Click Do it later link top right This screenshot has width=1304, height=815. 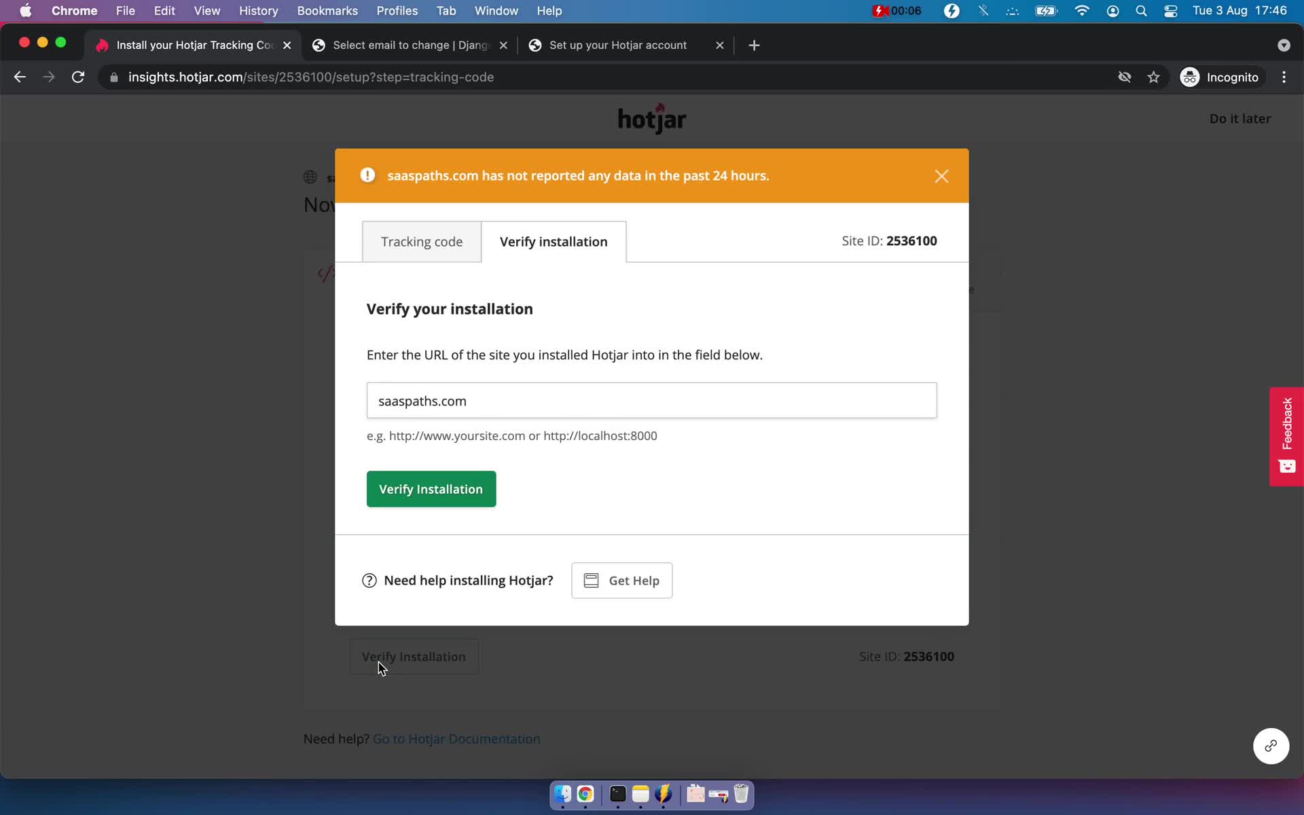[1239, 118]
